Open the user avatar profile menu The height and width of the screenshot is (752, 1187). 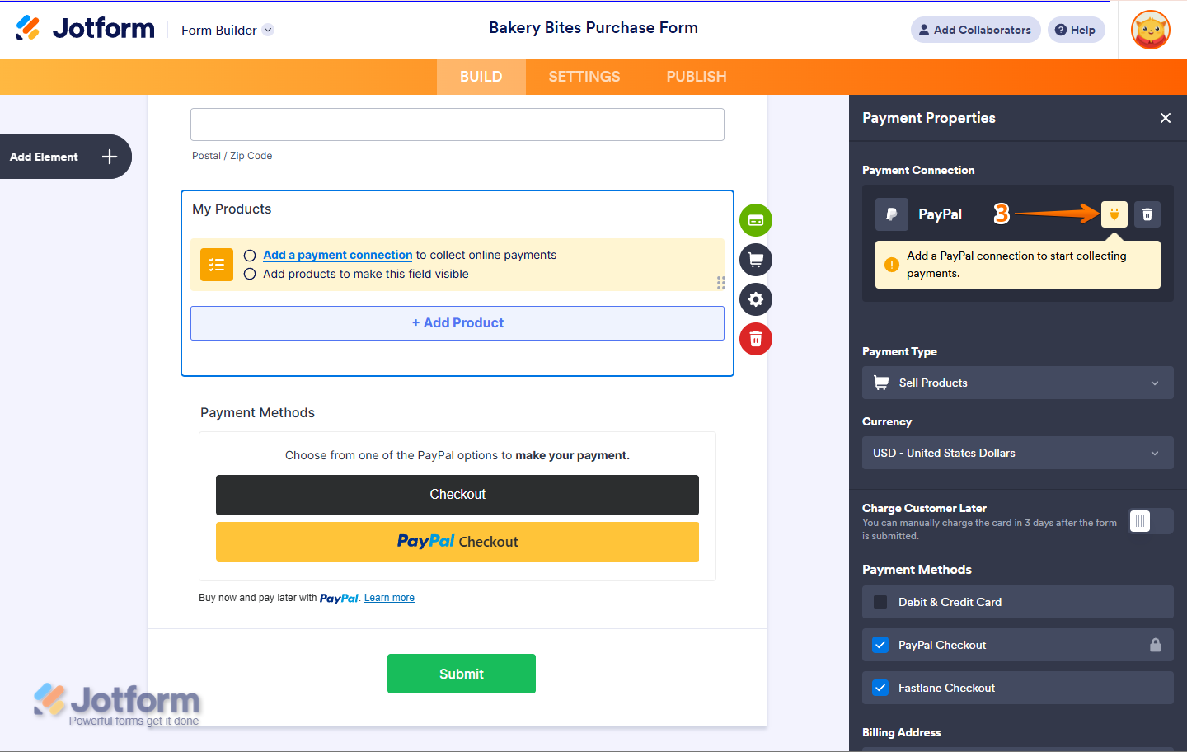(x=1151, y=30)
